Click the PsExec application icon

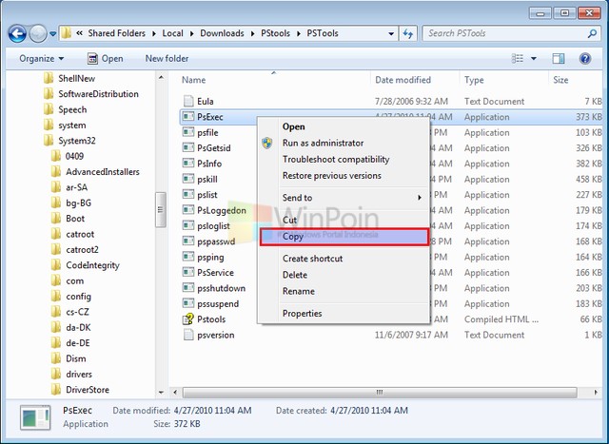click(188, 117)
